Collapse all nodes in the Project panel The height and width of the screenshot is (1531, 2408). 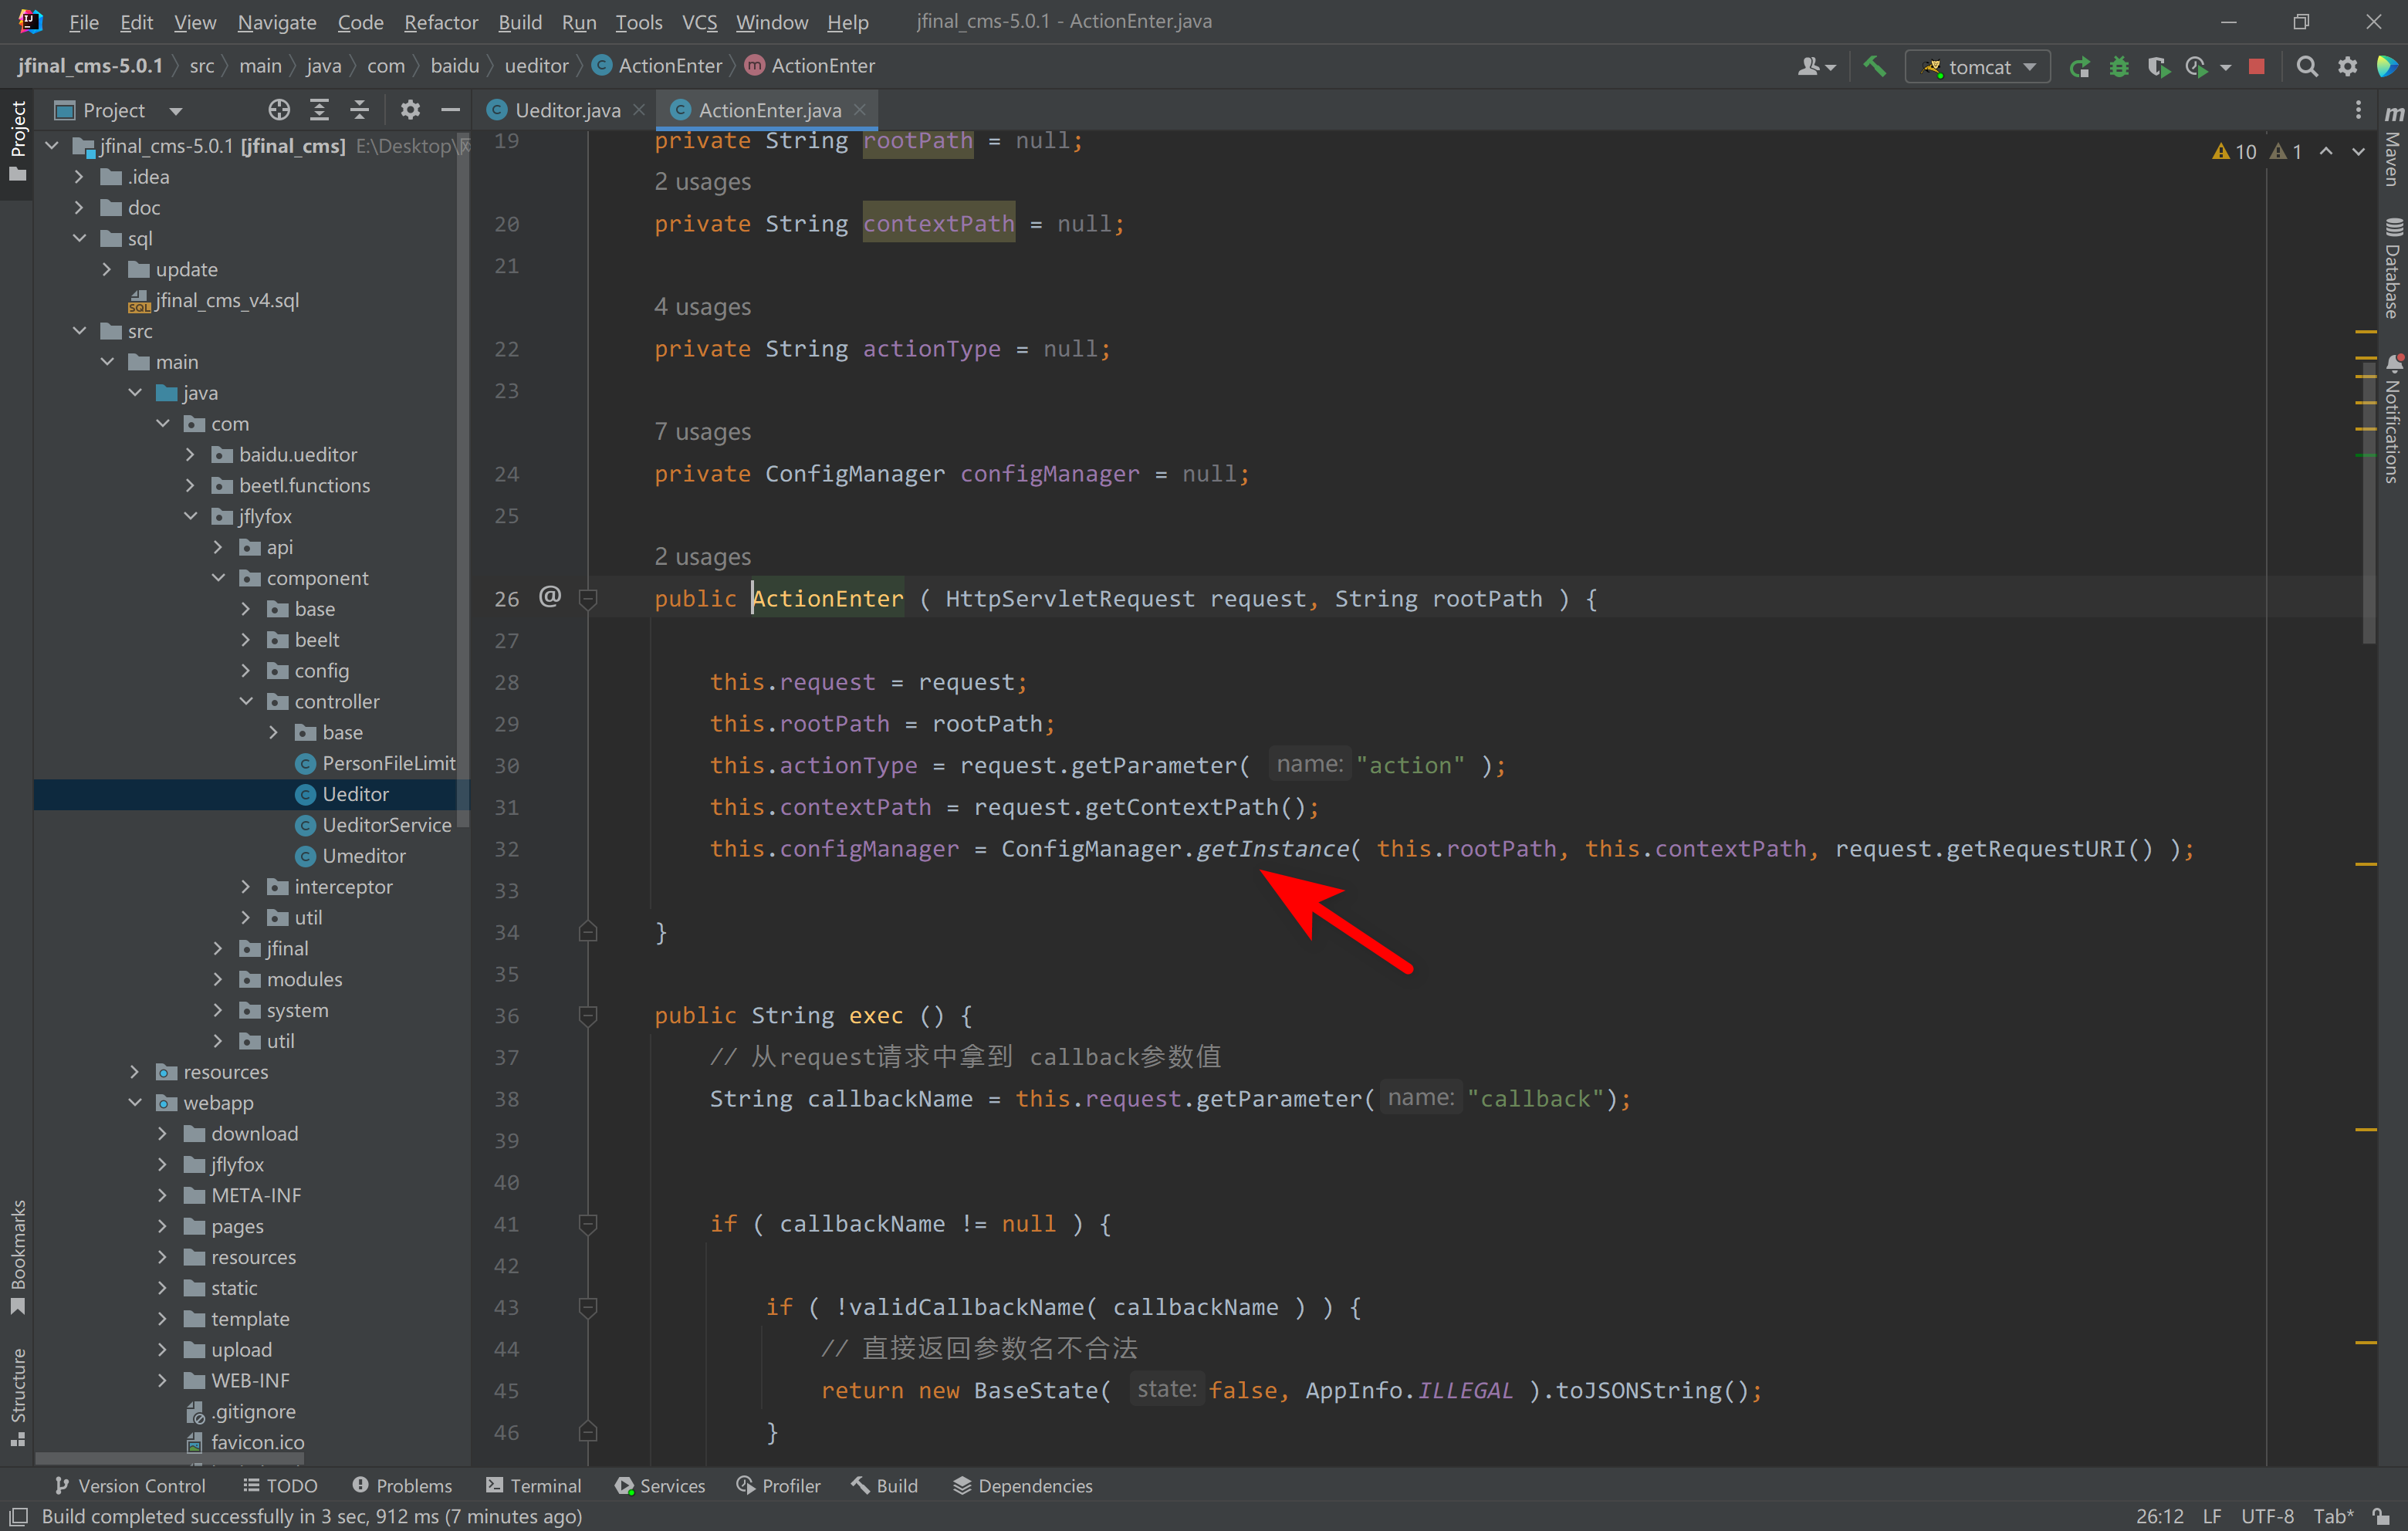[359, 110]
